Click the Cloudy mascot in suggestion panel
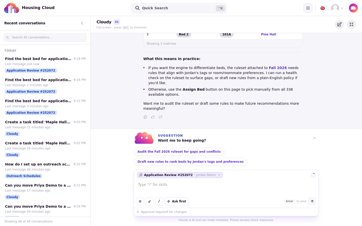The height and width of the screenshot is (226, 362). click(144, 138)
